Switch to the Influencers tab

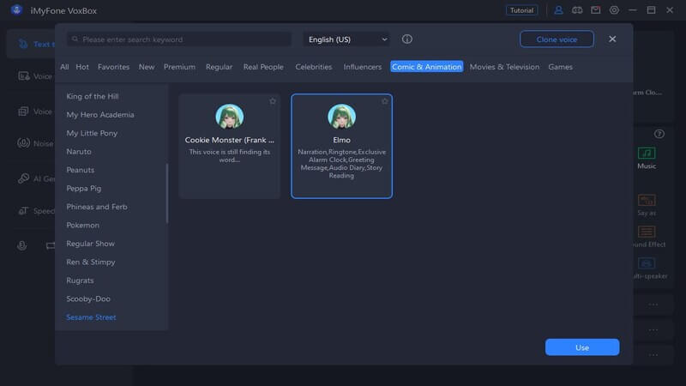tap(362, 67)
